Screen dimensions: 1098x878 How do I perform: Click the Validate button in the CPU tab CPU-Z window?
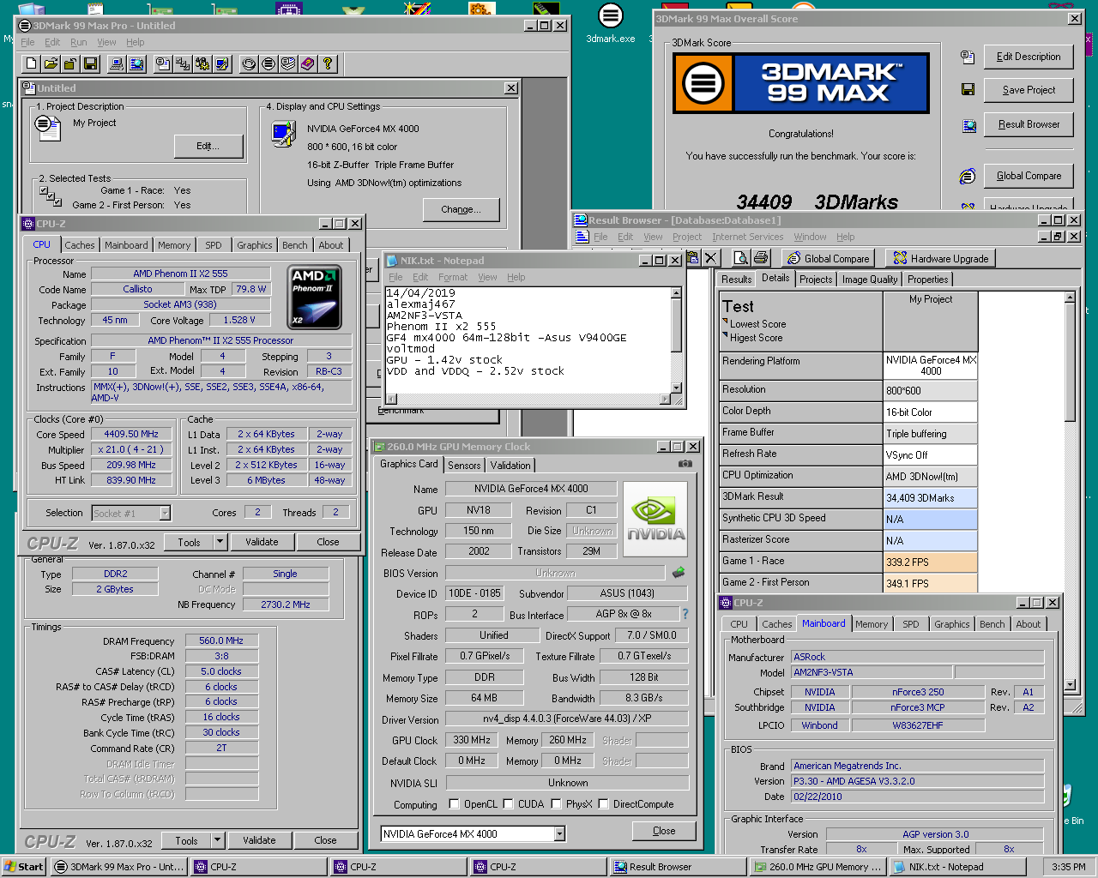[262, 542]
